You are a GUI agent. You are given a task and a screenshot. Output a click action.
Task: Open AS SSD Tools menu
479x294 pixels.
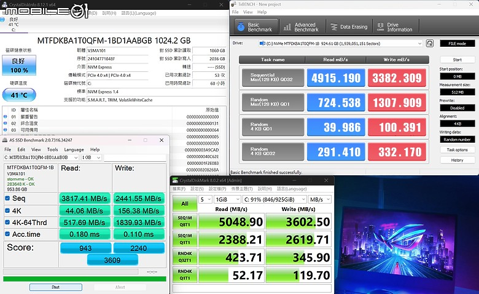53,149
